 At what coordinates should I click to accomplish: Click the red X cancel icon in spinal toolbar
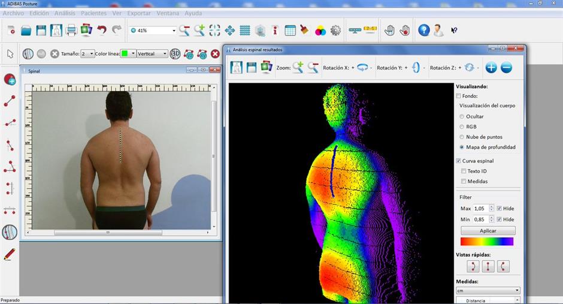215,54
